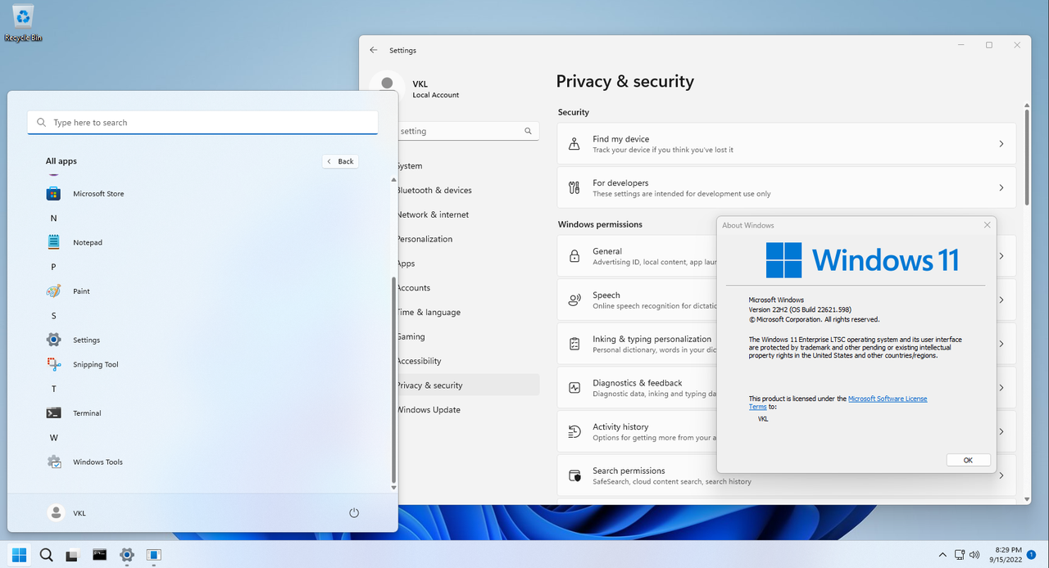Open For developers settings page
The width and height of the screenshot is (1049, 568).
pos(786,188)
